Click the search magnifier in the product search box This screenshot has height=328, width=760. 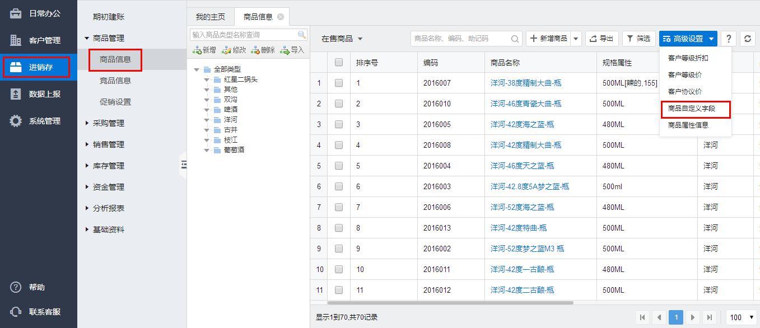click(x=515, y=39)
